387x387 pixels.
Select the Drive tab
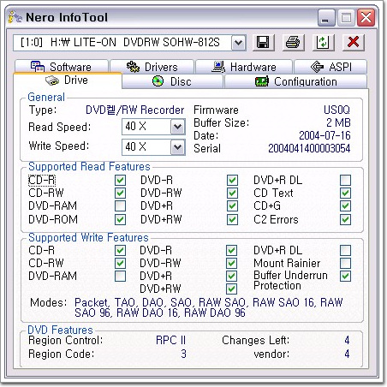(68, 80)
